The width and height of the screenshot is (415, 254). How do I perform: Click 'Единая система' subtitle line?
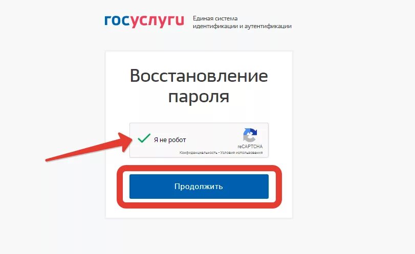tap(215, 18)
